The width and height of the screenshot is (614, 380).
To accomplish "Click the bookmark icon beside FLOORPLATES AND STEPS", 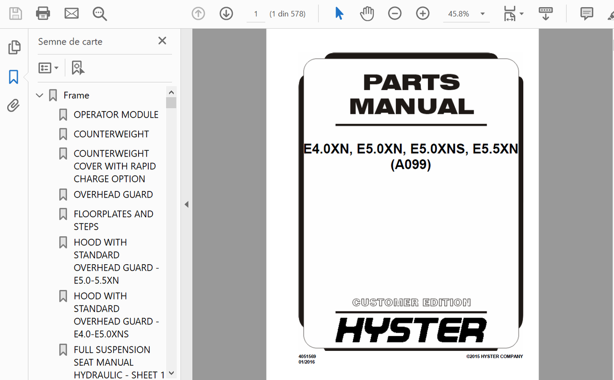I will click(63, 214).
